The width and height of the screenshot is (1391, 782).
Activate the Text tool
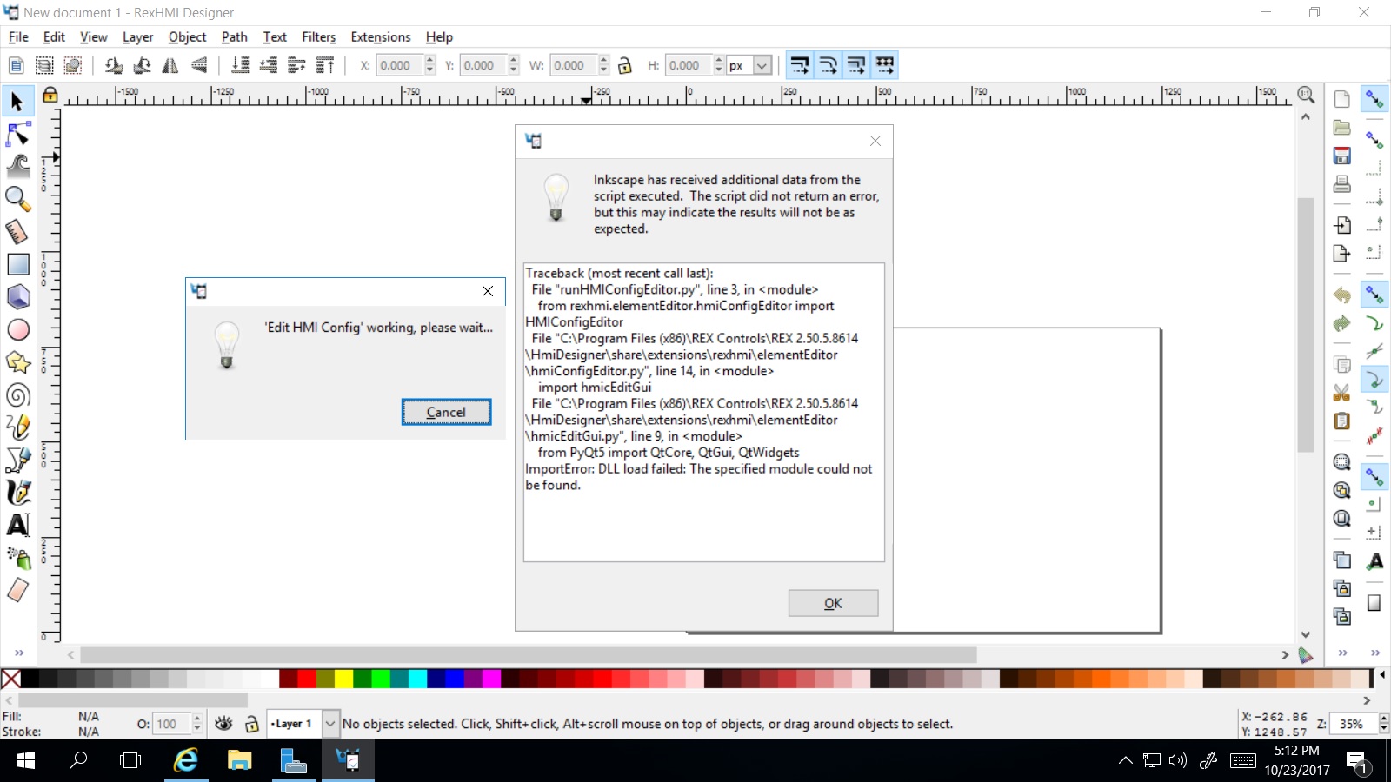pyautogui.click(x=17, y=525)
